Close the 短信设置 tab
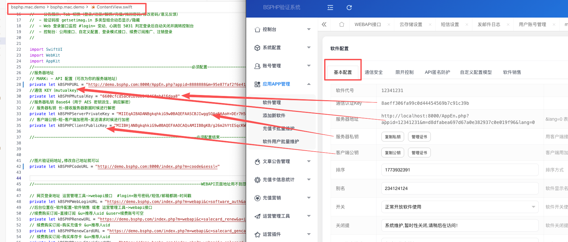 [467, 25]
